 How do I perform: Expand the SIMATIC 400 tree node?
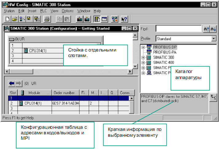click(143, 63)
